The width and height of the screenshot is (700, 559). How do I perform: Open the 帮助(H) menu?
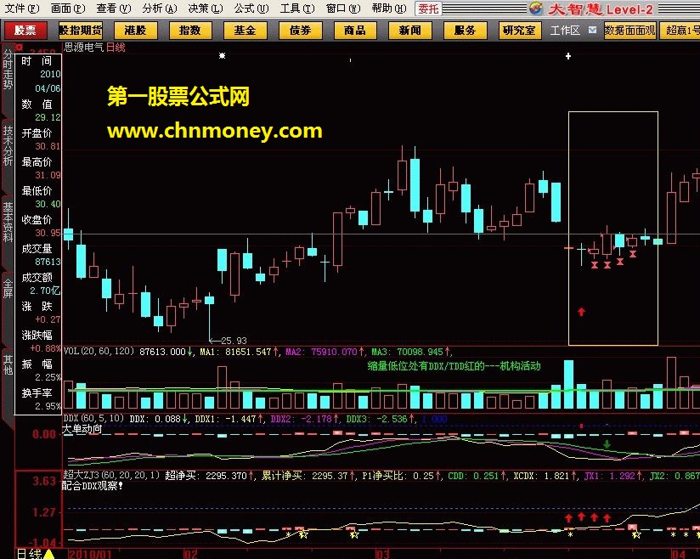click(x=389, y=8)
